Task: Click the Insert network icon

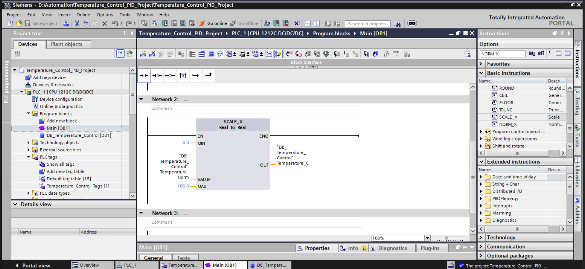Action: tap(143, 54)
